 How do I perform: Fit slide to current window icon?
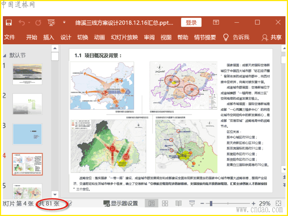coord(278,203)
